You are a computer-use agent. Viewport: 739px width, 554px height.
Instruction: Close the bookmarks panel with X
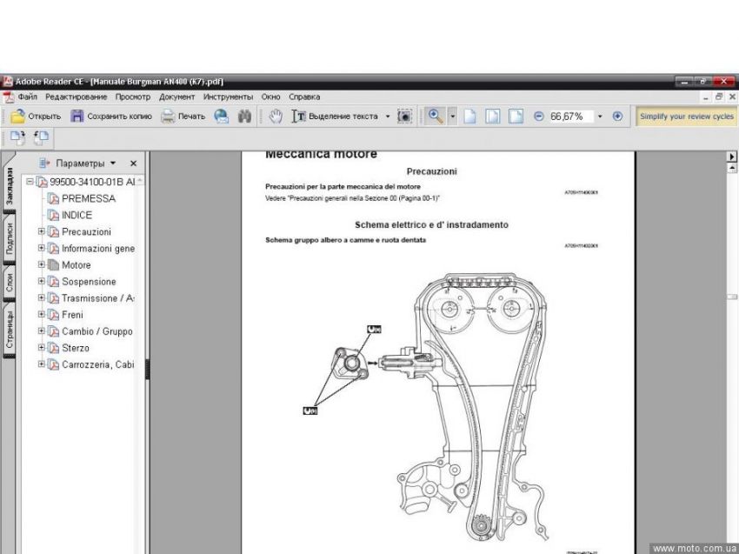(133, 164)
